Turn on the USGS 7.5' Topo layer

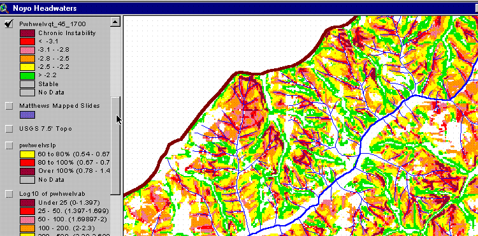coord(9,129)
